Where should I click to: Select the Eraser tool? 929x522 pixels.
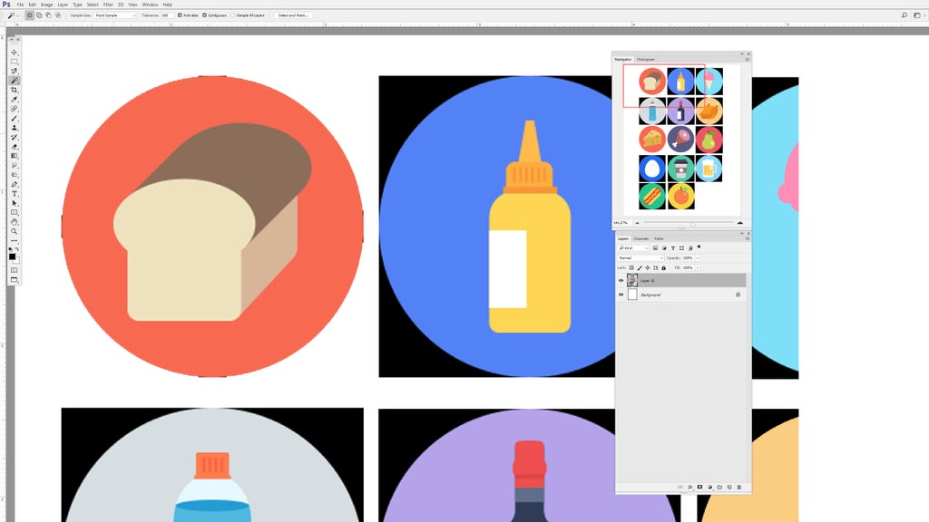tap(15, 147)
